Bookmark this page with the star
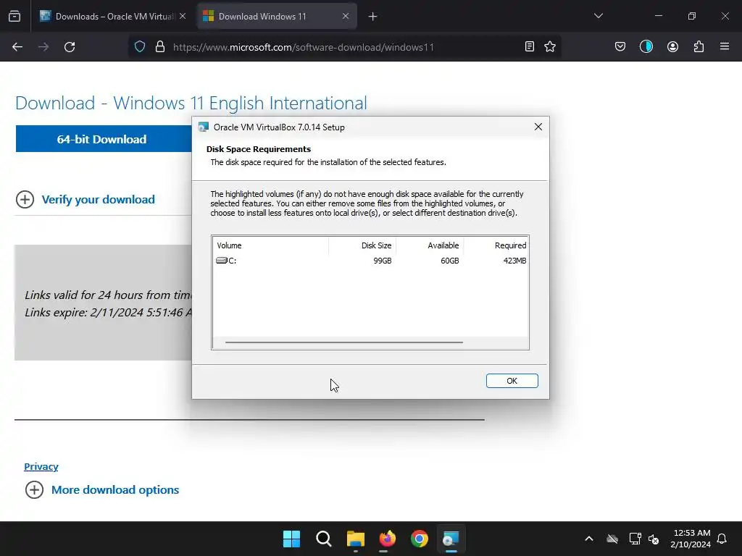742x556 pixels. click(x=550, y=46)
